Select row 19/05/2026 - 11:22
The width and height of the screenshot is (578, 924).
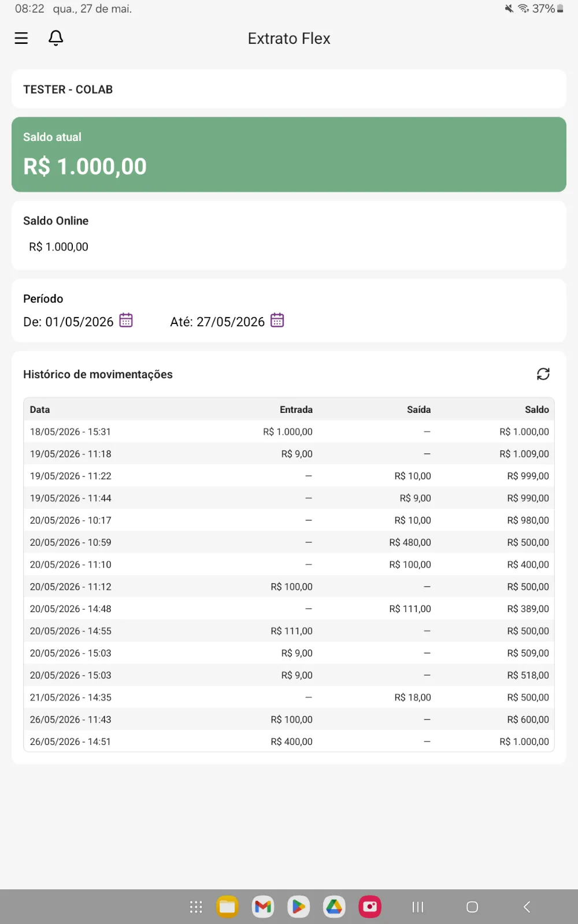coord(289,476)
